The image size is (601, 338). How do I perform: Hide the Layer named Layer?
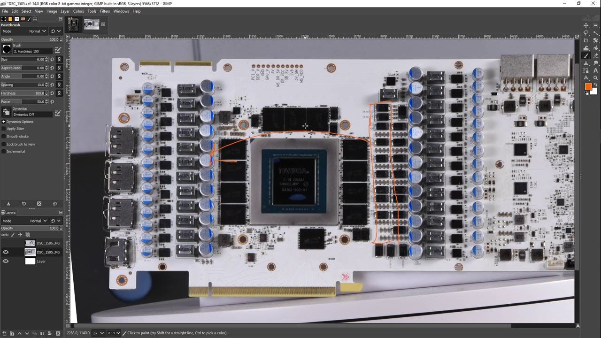pyautogui.click(x=6, y=261)
